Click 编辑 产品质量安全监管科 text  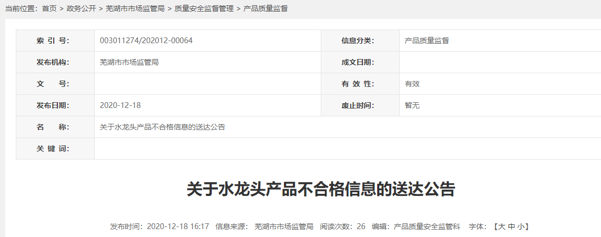pyautogui.click(x=416, y=226)
